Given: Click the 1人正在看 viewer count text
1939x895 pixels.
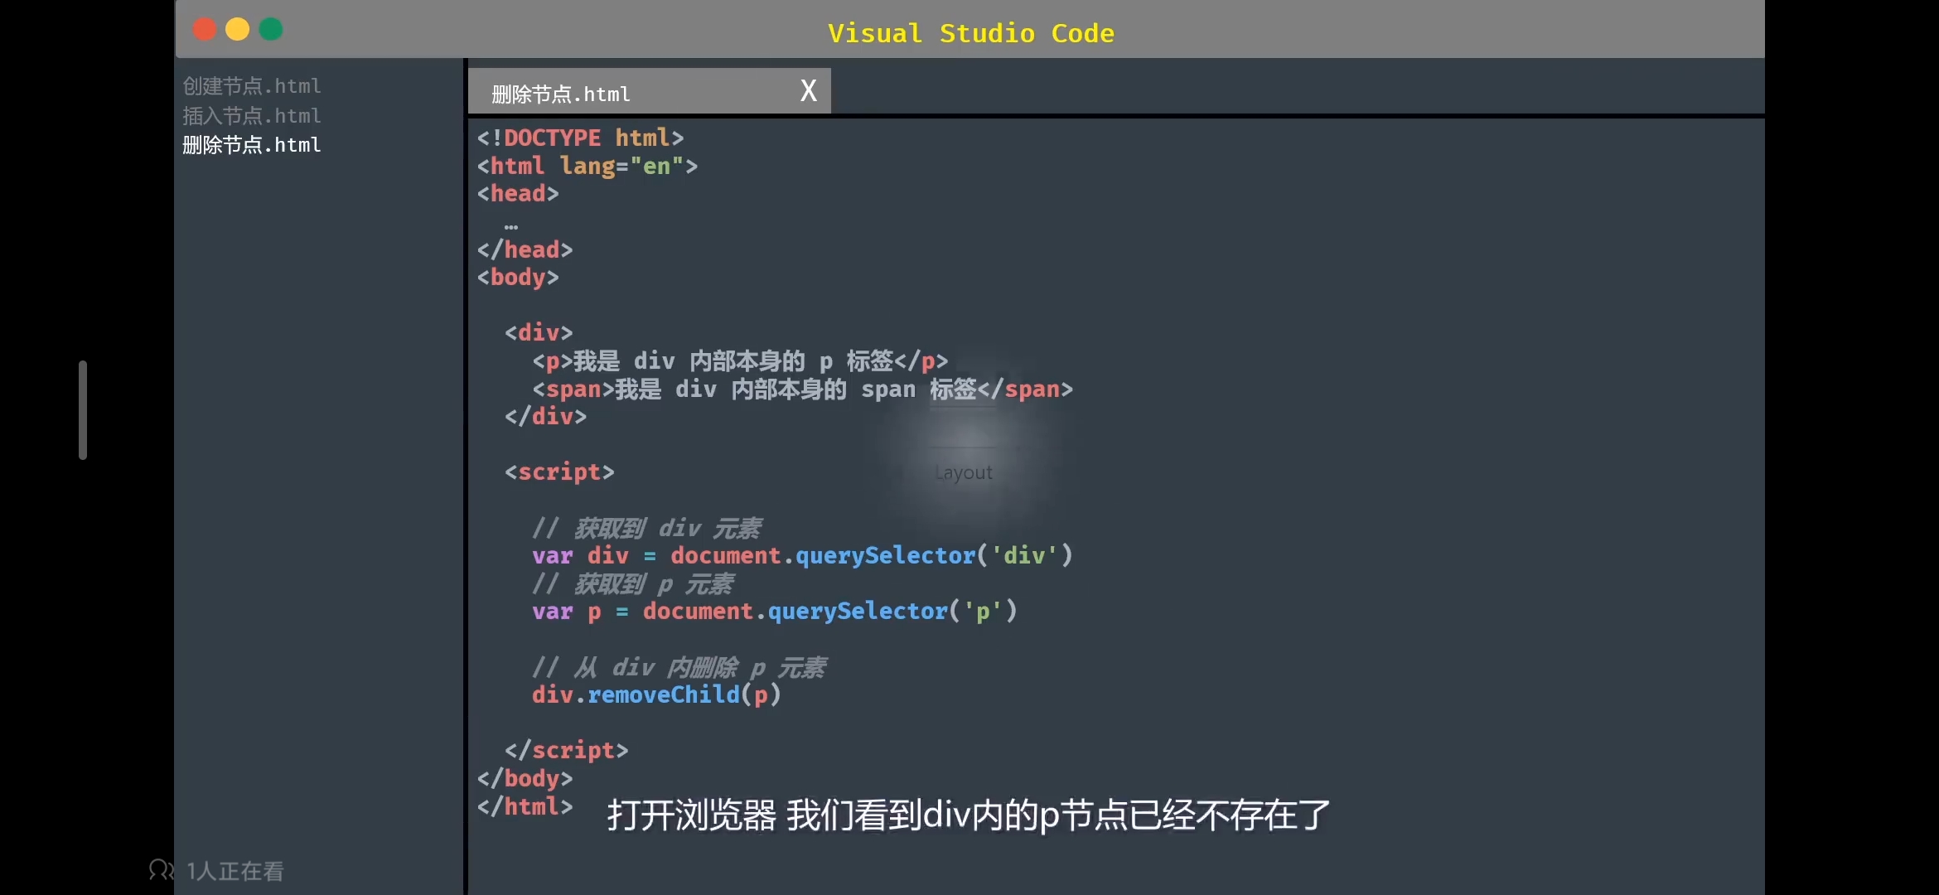Looking at the screenshot, I should (x=235, y=871).
